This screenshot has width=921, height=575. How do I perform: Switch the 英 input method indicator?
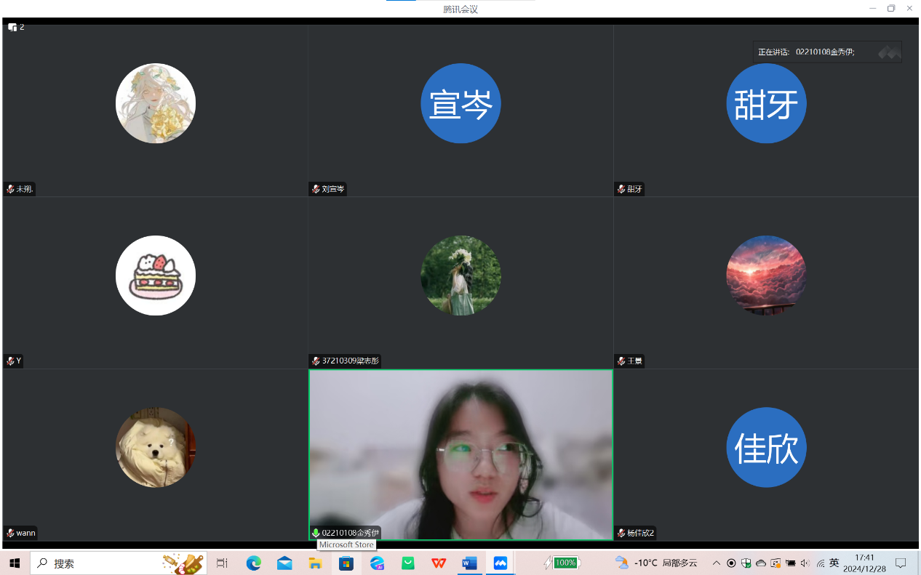(x=834, y=563)
